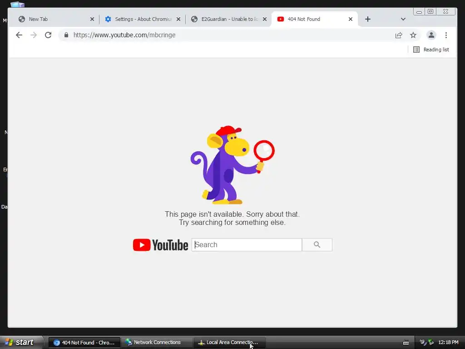The image size is (465, 349).
Task: Expand the tab search dropdown arrow
Action: (403, 19)
